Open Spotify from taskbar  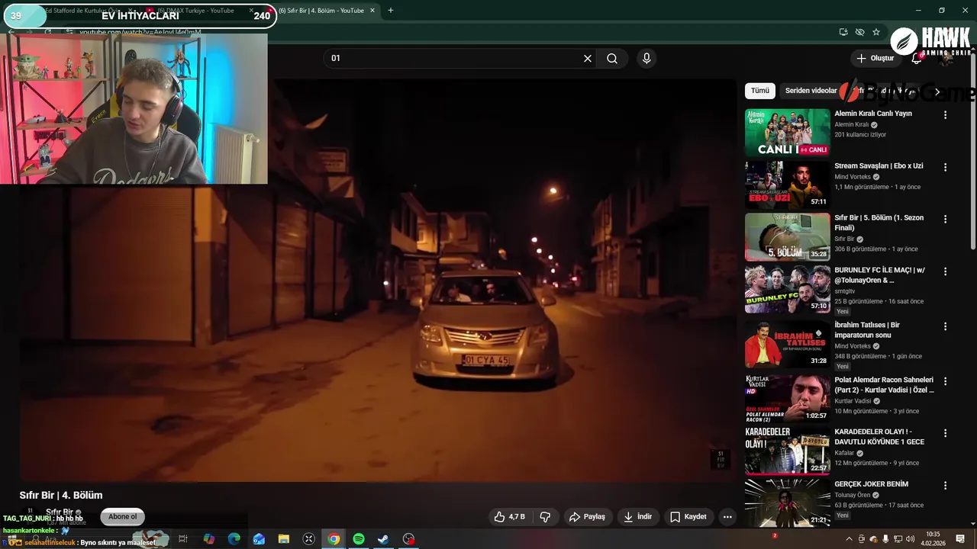pos(359,539)
